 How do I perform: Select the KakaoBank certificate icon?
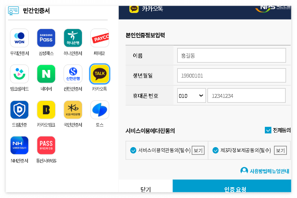(x=46, y=110)
